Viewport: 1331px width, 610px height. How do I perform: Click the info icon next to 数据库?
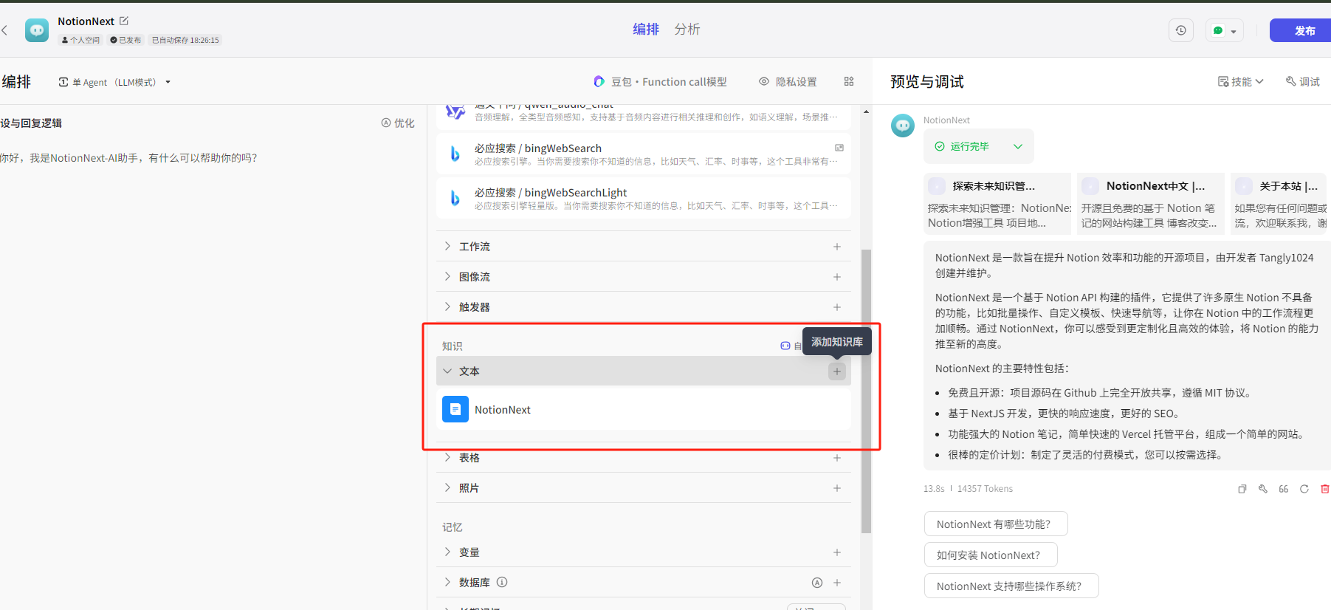[502, 582]
